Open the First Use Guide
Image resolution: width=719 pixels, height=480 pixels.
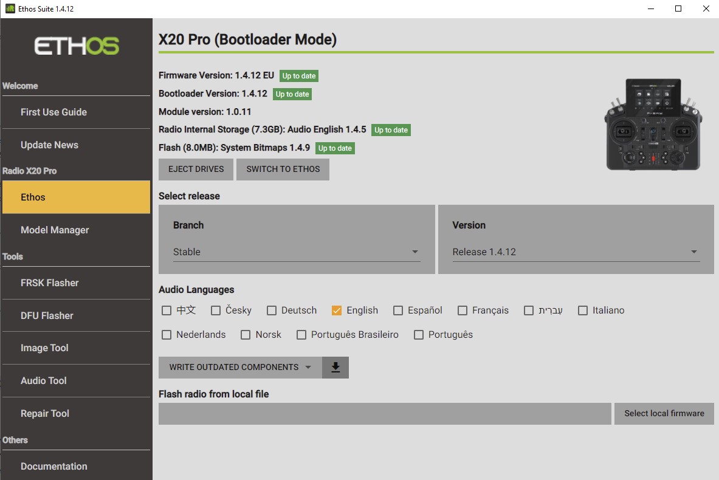coord(54,112)
